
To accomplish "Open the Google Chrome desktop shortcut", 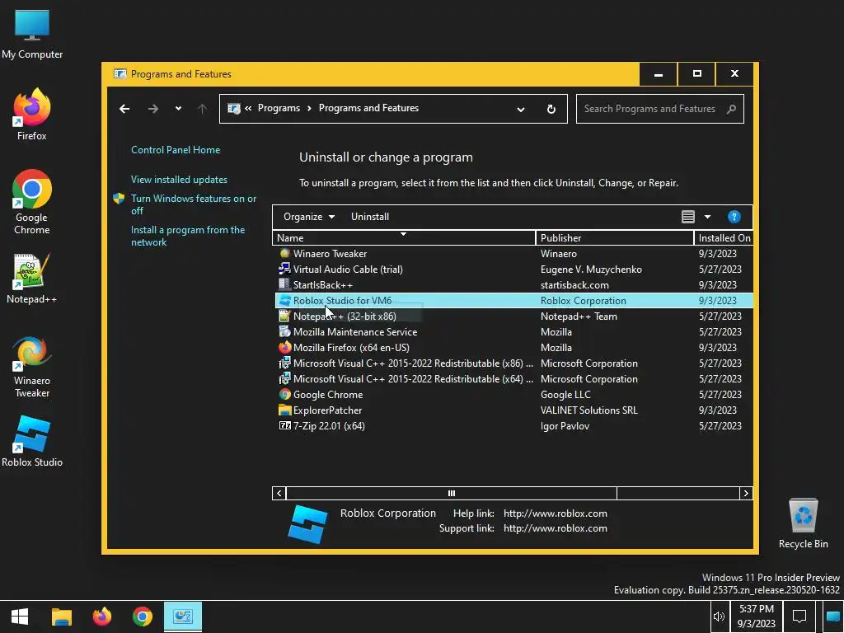I will click(x=32, y=203).
